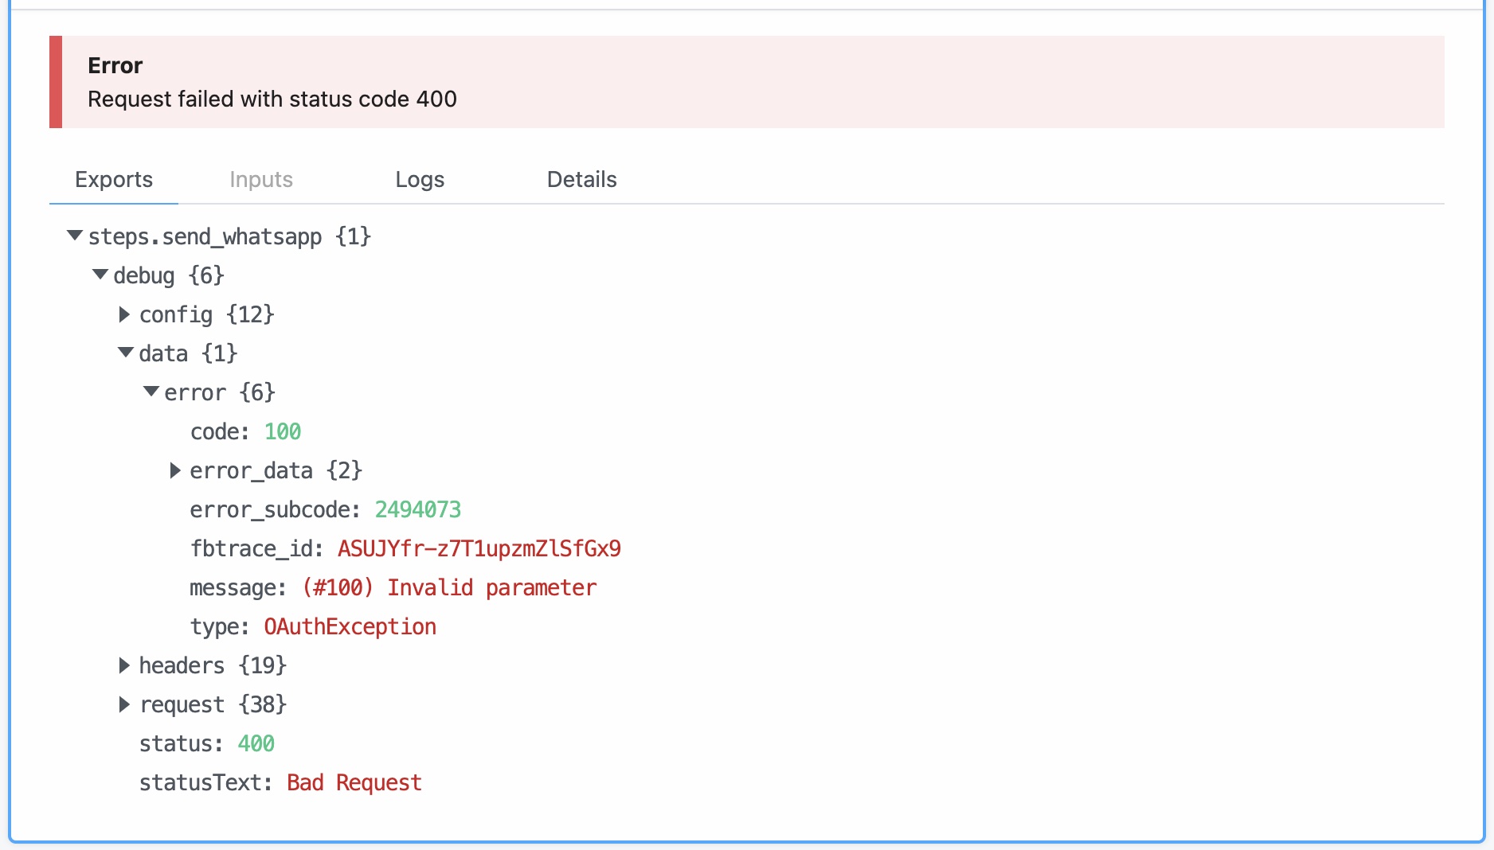Open the Details tab
This screenshot has height=850, width=1494.
pyautogui.click(x=581, y=179)
